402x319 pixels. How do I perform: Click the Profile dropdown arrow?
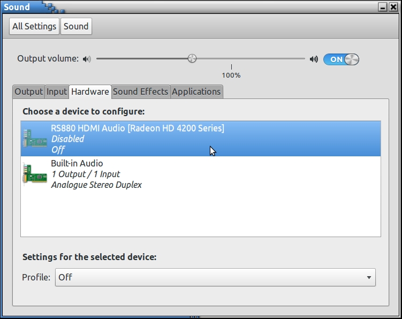pyautogui.click(x=369, y=277)
